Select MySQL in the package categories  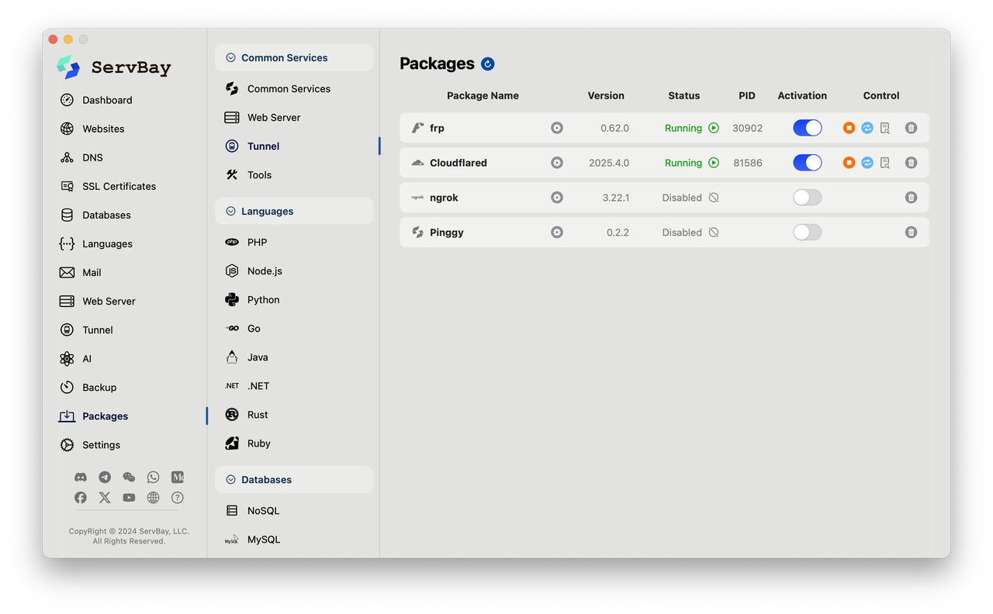[x=264, y=540]
